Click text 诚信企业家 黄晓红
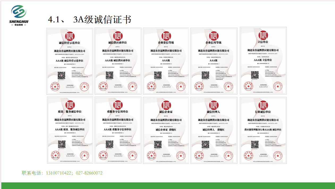The image size is (335, 189). (166, 130)
